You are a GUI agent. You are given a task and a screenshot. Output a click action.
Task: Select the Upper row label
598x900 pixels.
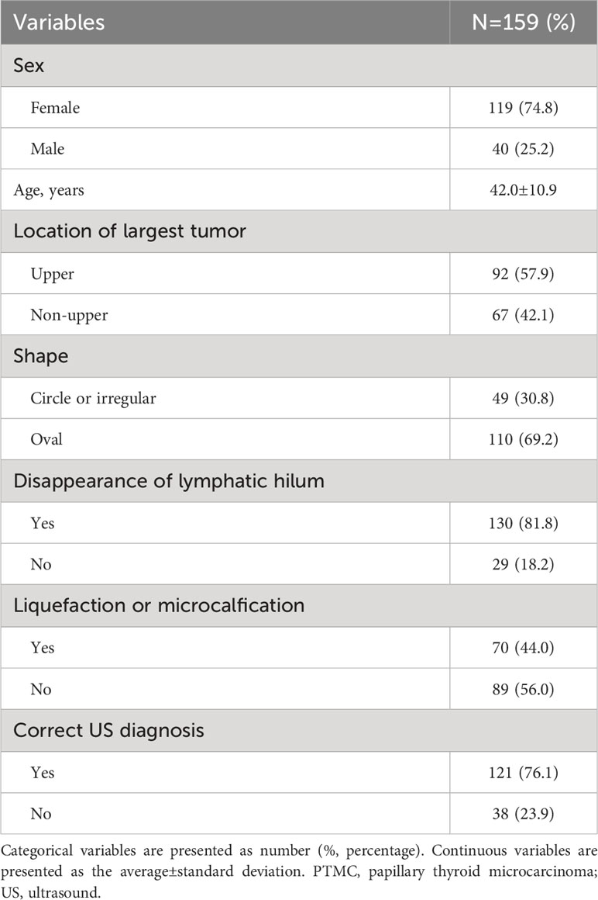[52, 274]
